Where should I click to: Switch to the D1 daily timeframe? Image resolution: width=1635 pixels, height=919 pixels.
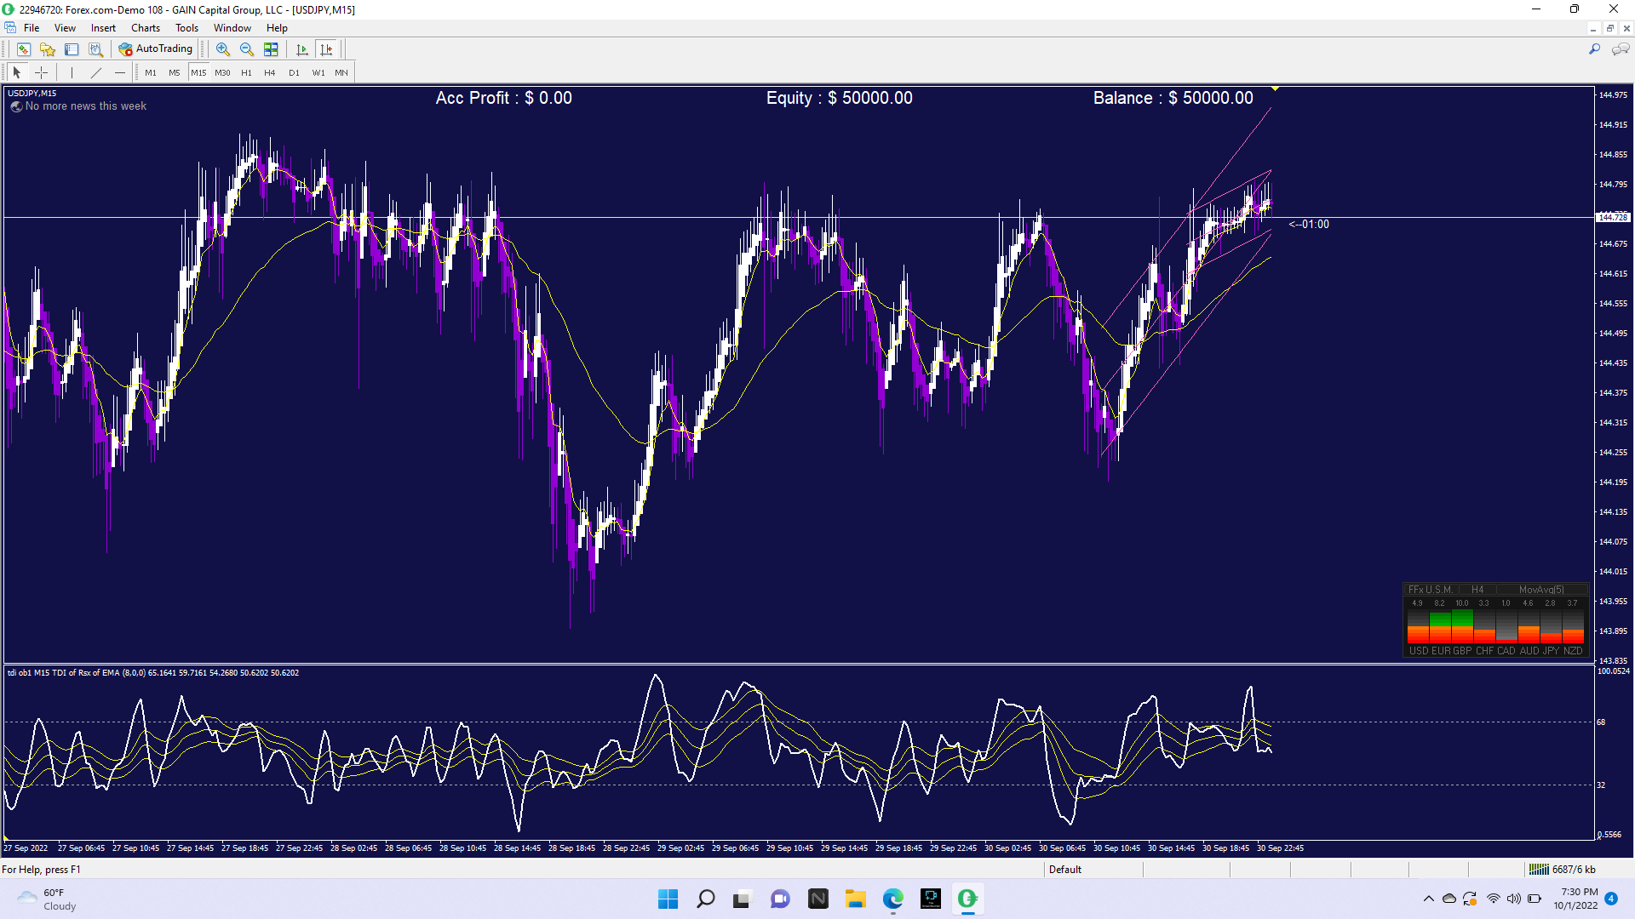pos(294,72)
